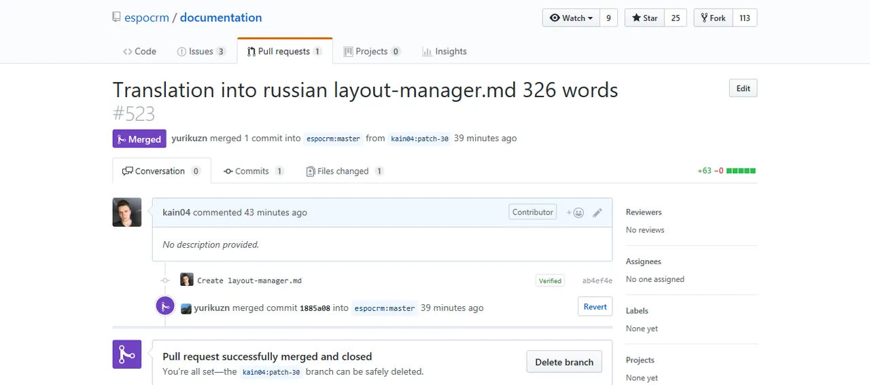
Task: Open yurikuzn profile in merge summary header
Action: 190,138
